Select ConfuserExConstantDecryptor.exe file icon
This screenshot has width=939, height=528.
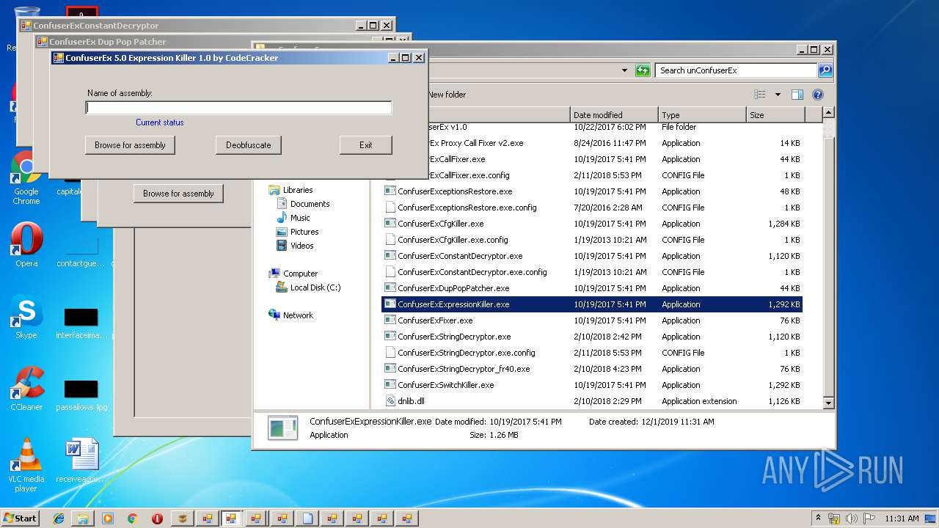pyautogui.click(x=390, y=256)
